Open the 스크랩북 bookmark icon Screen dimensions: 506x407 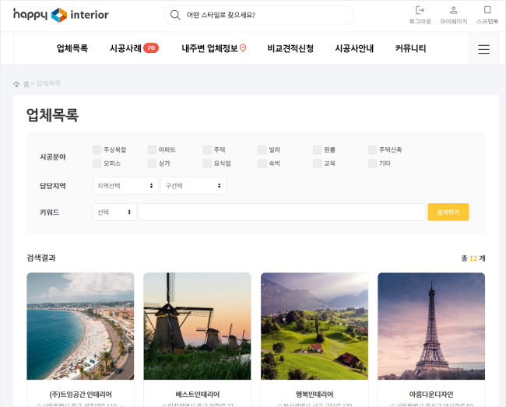(487, 10)
